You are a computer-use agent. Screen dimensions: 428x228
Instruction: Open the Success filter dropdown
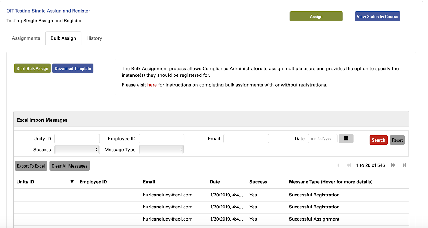(77, 150)
